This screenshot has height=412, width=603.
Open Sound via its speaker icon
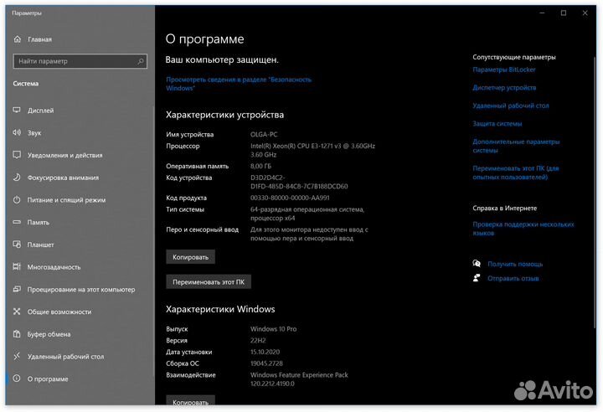point(17,132)
